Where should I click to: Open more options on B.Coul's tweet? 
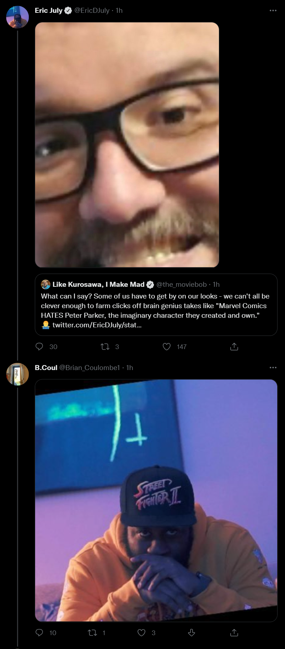(273, 368)
